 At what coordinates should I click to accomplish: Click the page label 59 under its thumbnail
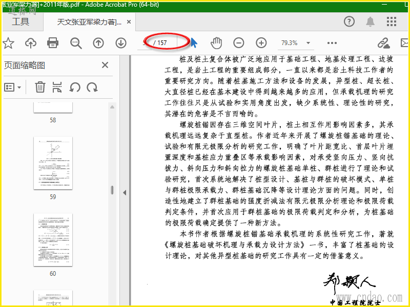click(x=53, y=197)
